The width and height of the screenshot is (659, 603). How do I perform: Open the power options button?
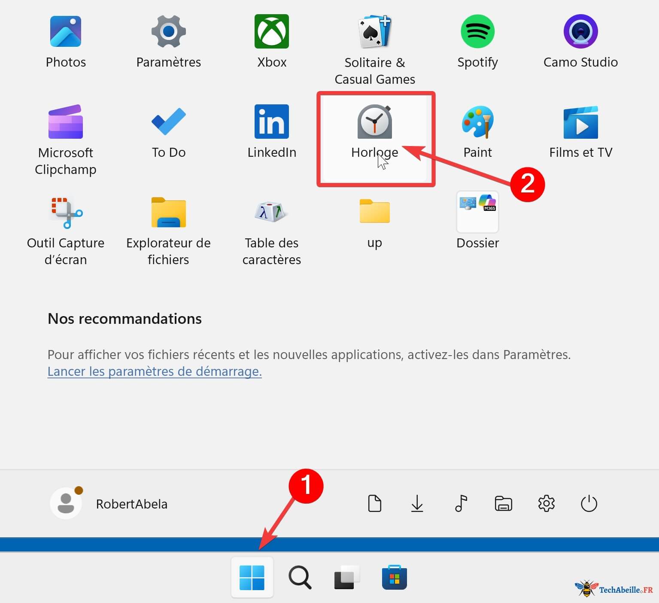(589, 503)
